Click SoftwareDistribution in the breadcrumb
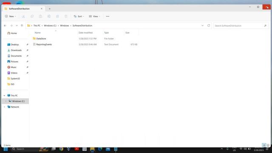The width and height of the screenshot is (272, 153). [x=82, y=25]
